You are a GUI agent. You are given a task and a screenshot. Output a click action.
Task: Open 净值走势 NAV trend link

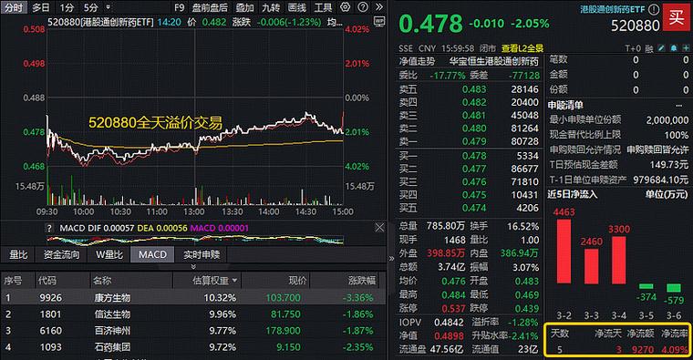pyautogui.click(x=418, y=61)
